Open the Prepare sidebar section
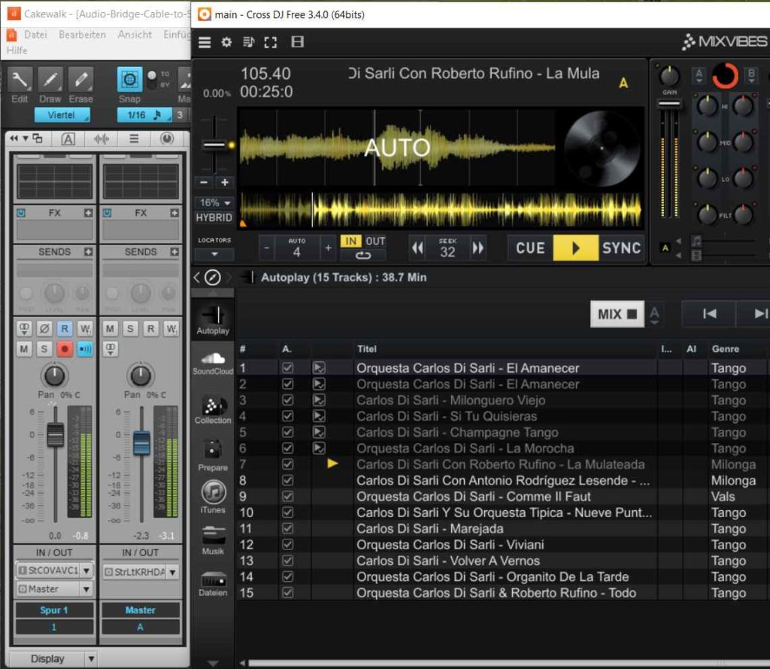770x669 pixels. [x=213, y=455]
